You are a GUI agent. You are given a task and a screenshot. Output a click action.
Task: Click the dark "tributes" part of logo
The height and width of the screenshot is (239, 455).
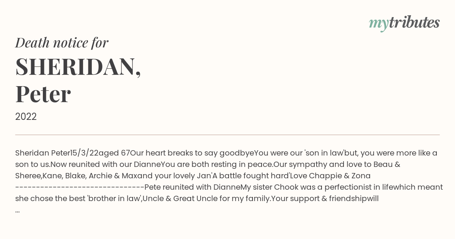point(414,23)
